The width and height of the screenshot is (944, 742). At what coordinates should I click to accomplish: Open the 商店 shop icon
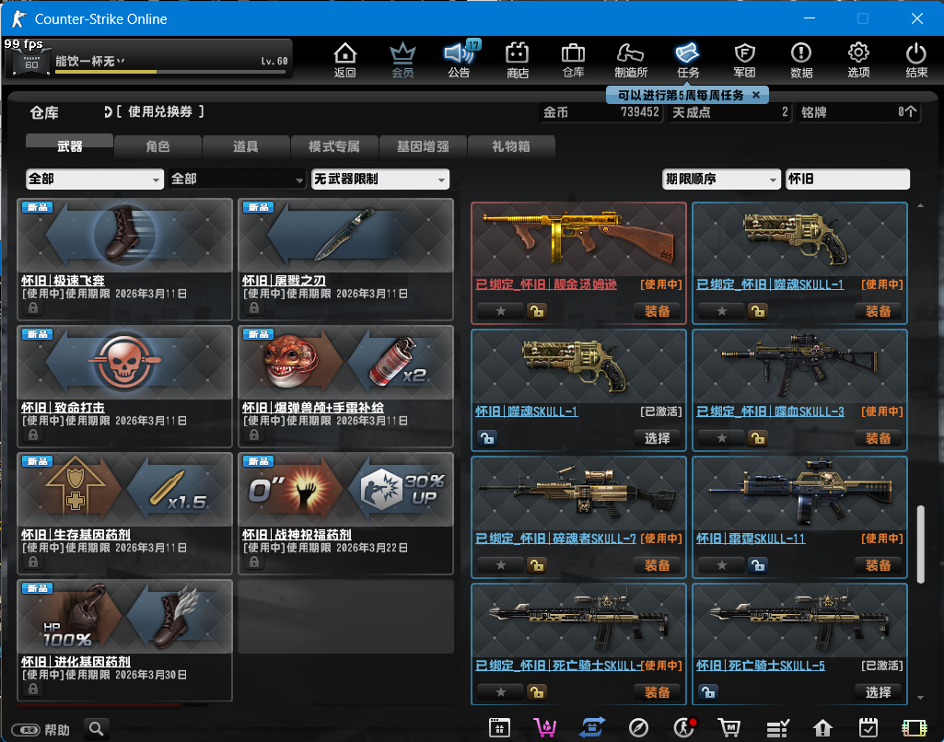pyautogui.click(x=518, y=60)
